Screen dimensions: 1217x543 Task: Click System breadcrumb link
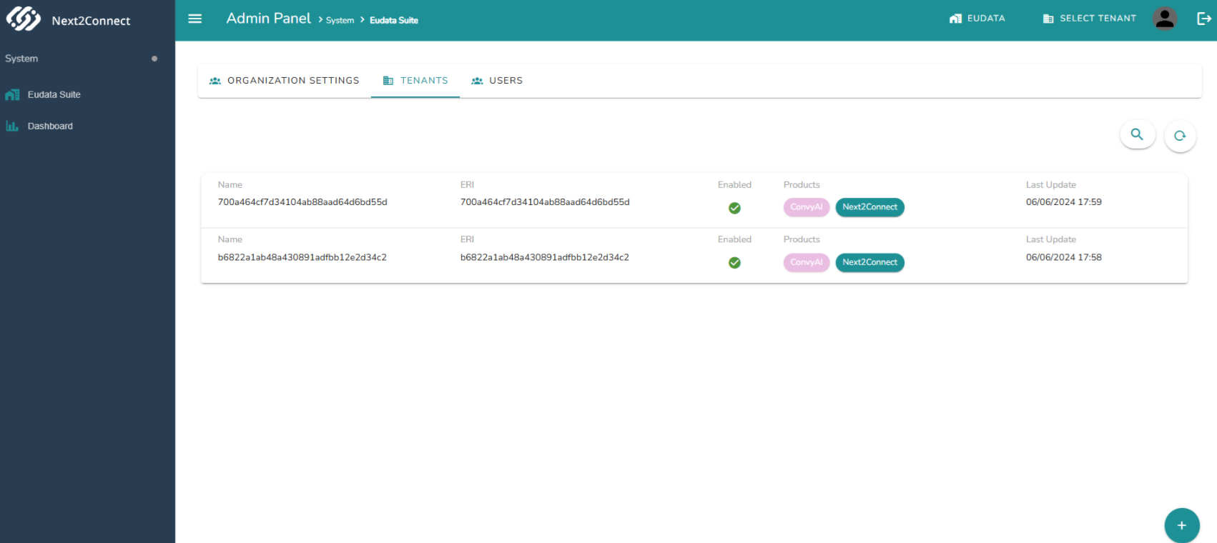click(340, 20)
